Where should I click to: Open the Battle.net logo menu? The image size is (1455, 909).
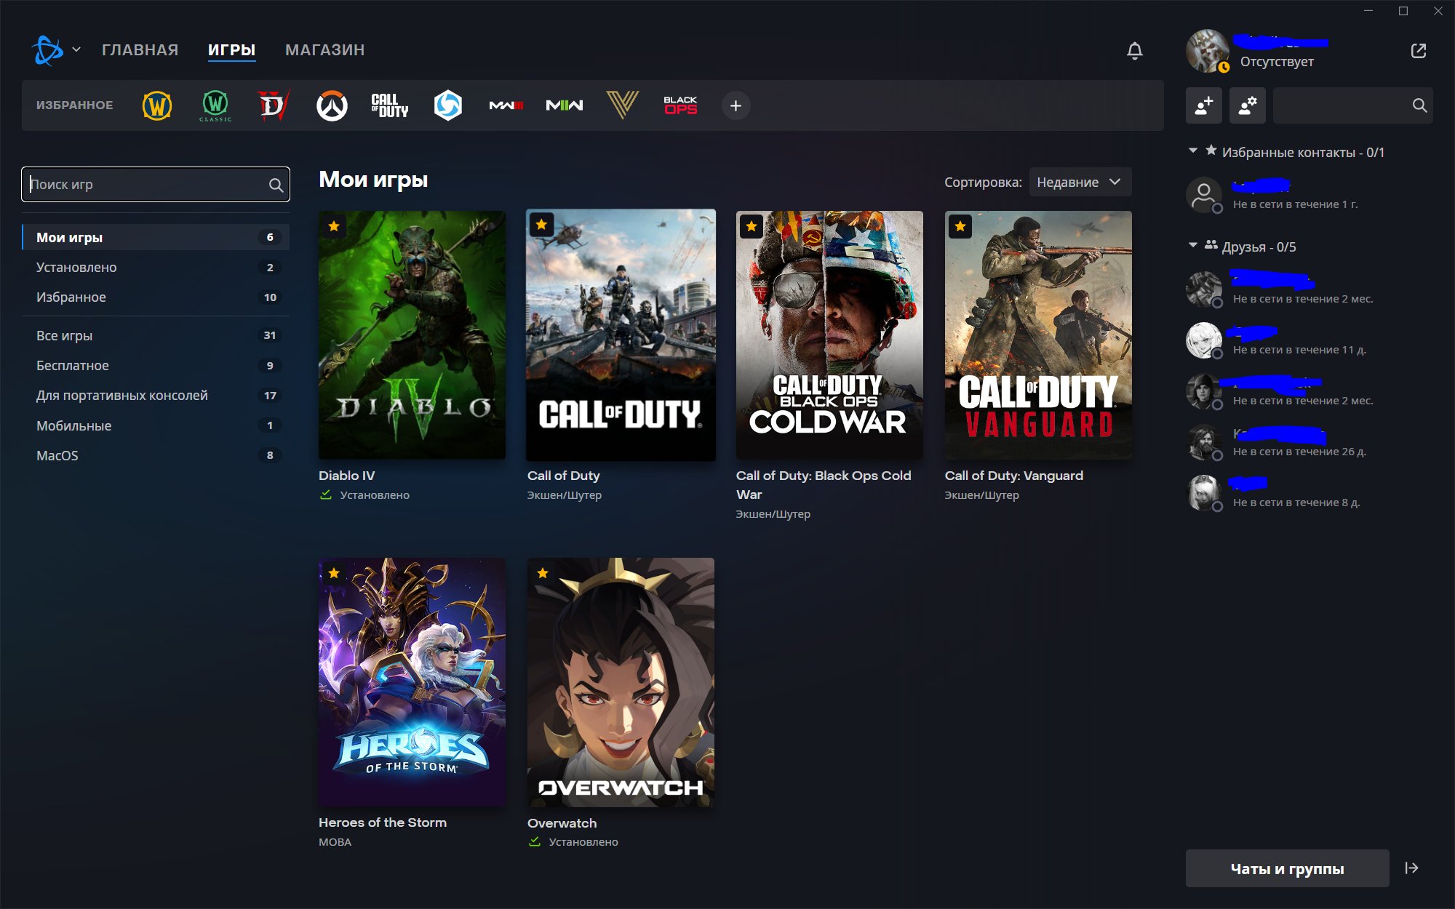tap(55, 50)
